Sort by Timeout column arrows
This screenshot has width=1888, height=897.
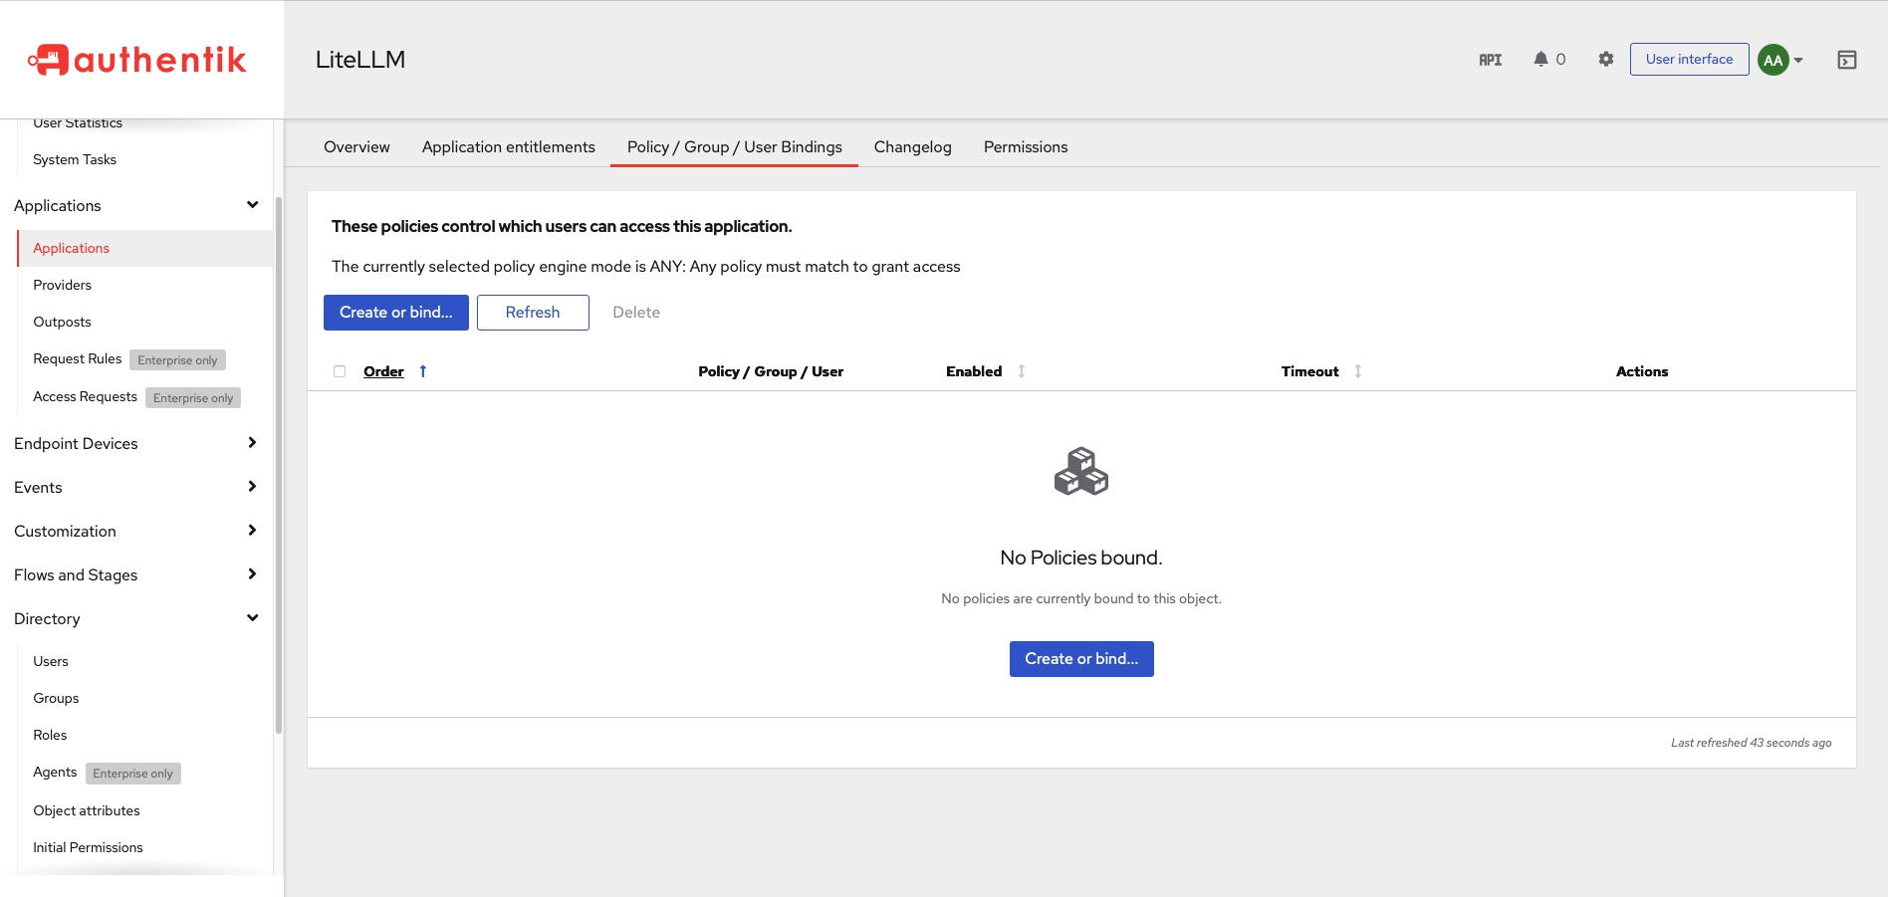(1357, 371)
